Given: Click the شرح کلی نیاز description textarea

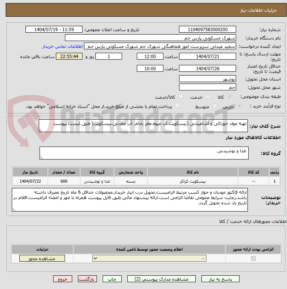Looking at the screenshot, I should click(x=143, y=126).
